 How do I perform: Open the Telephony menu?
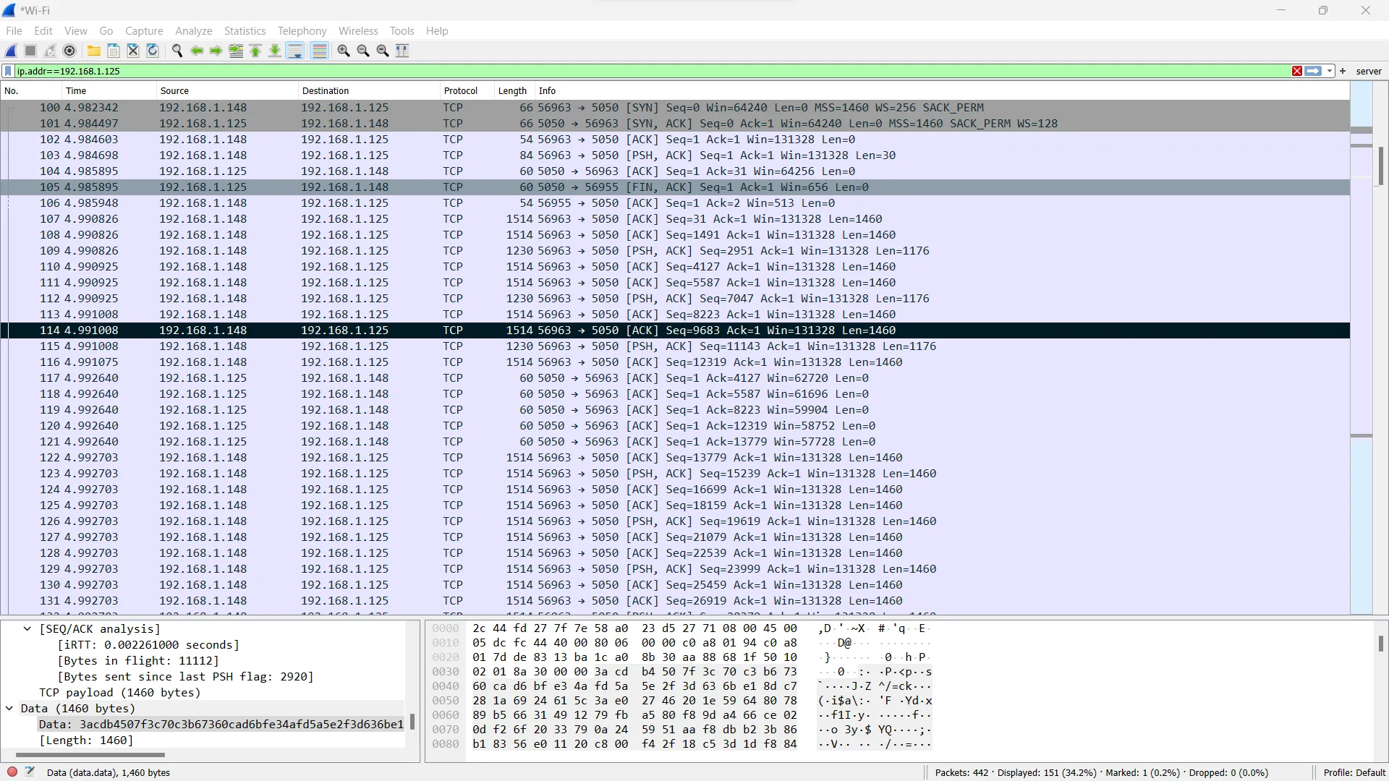coord(302,31)
